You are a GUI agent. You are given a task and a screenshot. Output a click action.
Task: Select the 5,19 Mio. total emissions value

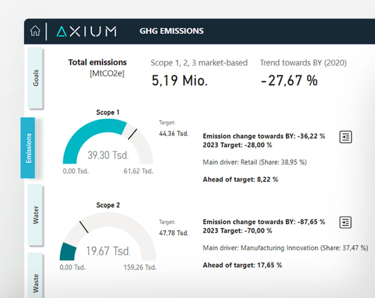tap(179, 80)
